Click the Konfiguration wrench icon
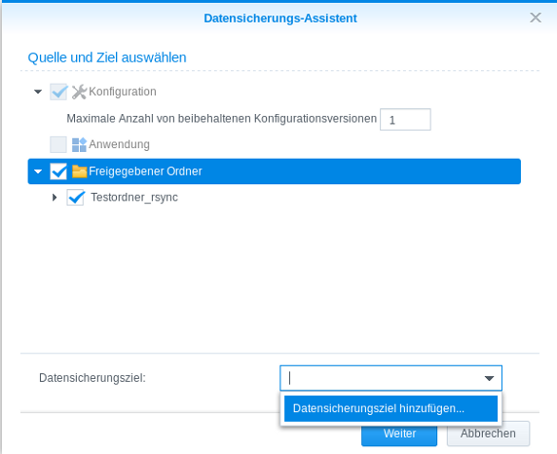Viewport: 557px width, 454px height. click(x=79, y=92)
